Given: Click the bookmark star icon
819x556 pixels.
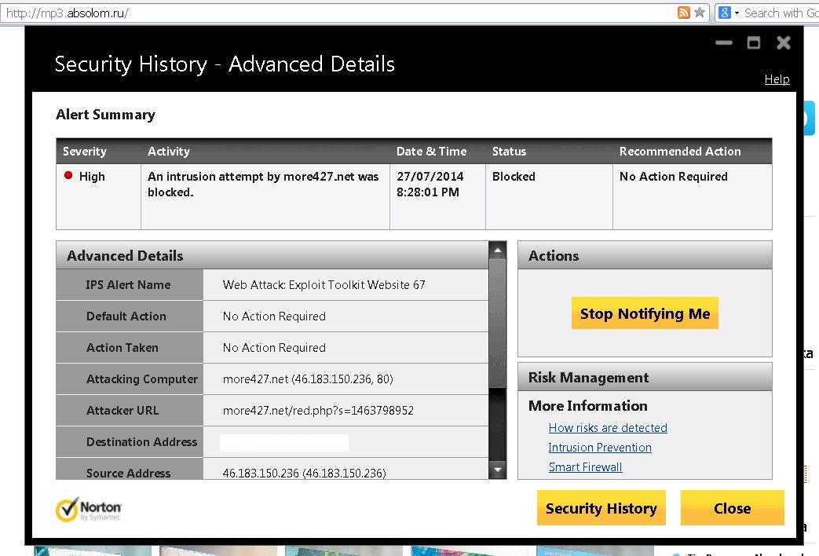Looking at the screenshot, I should point(699,13).
